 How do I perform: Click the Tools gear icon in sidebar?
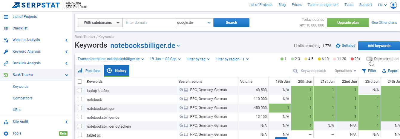(x=6, y=133)
